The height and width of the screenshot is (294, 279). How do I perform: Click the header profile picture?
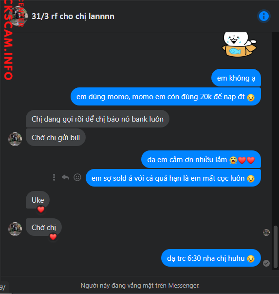coord(18,16)
